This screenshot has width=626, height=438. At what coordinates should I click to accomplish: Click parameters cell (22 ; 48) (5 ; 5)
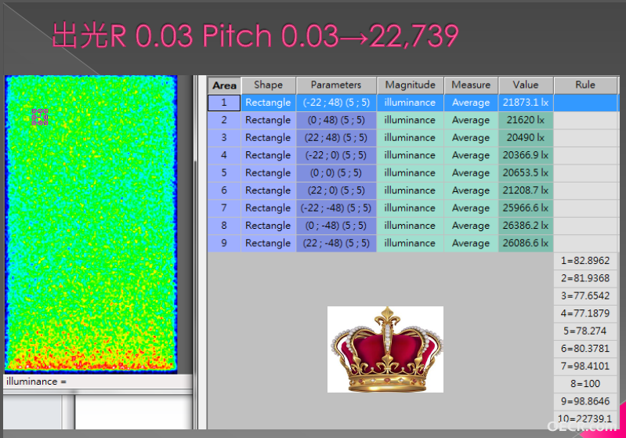point(336,138)
